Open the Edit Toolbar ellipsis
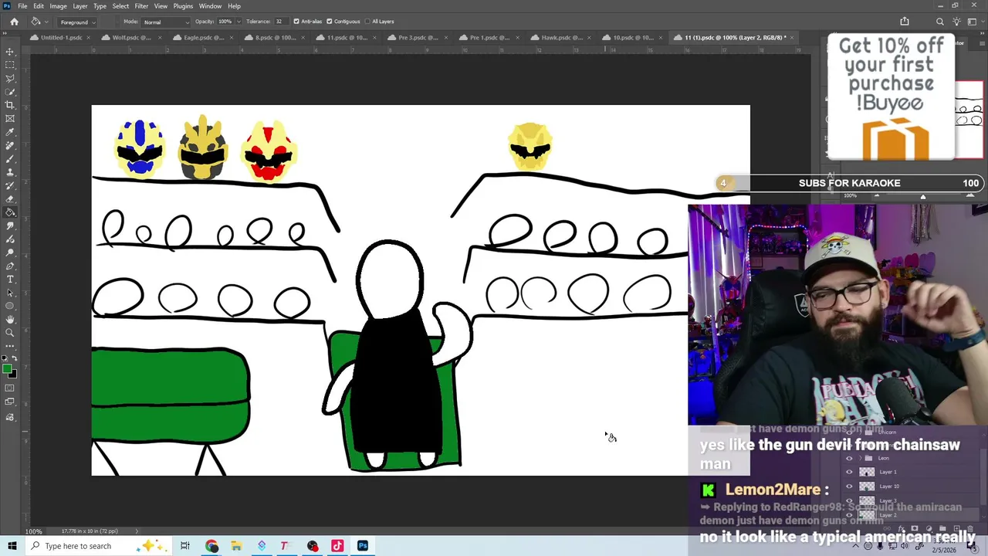 pos(10,346)
